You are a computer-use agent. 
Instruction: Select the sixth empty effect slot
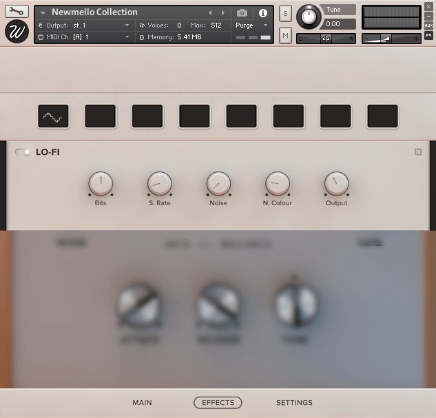(x=289, y=116)
